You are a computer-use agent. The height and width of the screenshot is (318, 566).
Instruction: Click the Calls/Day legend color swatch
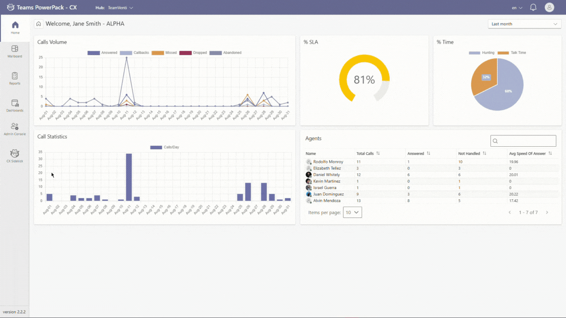156,147
